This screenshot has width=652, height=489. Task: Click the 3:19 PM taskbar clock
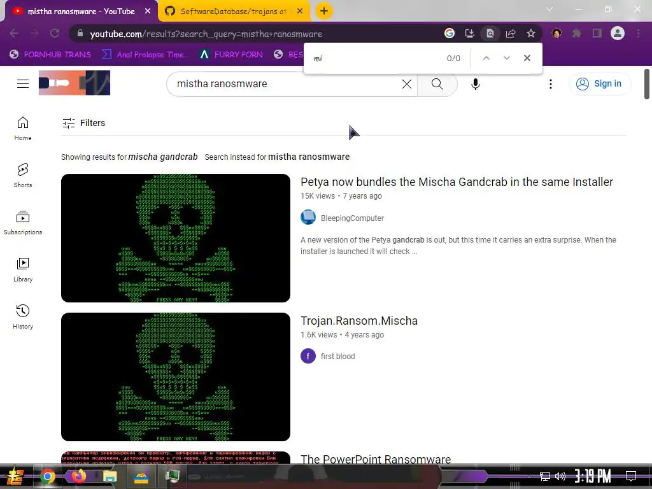[x=593, y=476]
